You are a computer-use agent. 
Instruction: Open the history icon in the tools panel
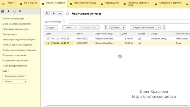click(x=14, y=11)
